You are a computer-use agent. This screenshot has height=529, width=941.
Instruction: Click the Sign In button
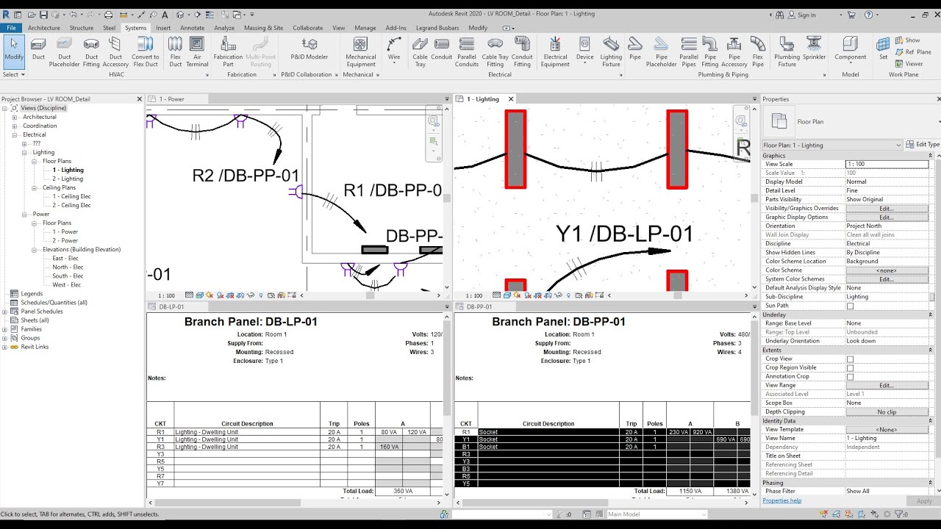802,15
